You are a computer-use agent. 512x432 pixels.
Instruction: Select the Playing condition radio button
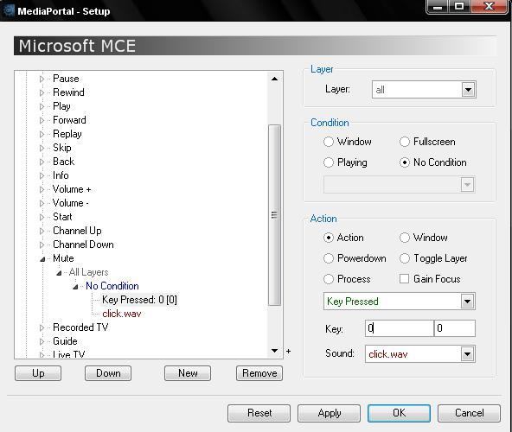pyautogui.click(x=329, y=162)
